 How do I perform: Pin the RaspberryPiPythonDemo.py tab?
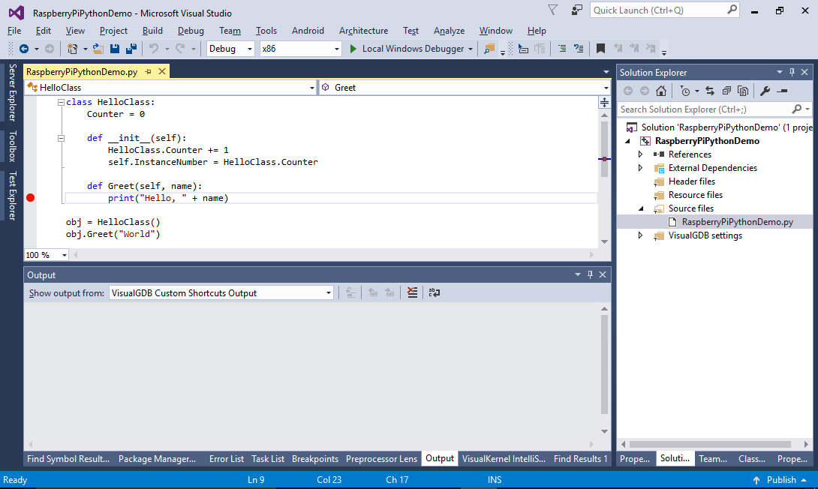(149, 72)
